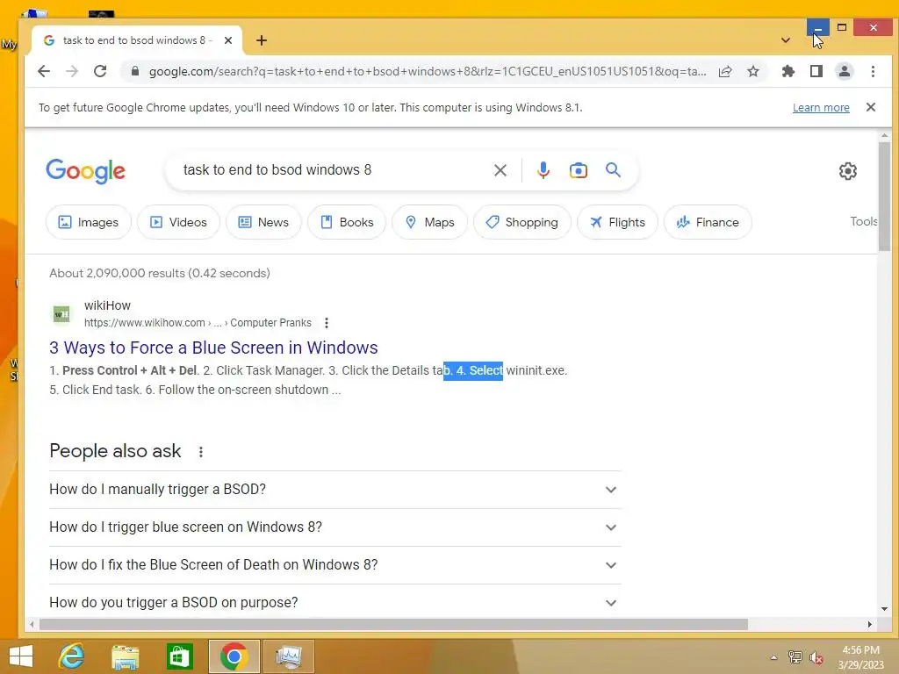
Task: Click the horizontal scrollbar thumb
Action: pos(393,624)
